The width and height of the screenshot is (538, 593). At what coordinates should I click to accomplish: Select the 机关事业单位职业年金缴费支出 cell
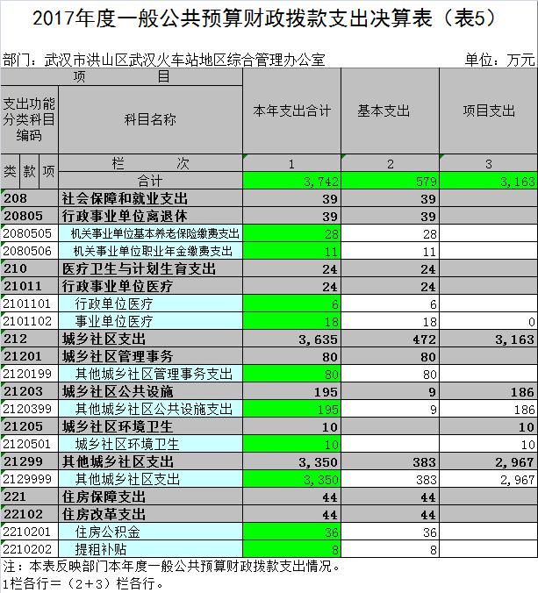(151, 251)
